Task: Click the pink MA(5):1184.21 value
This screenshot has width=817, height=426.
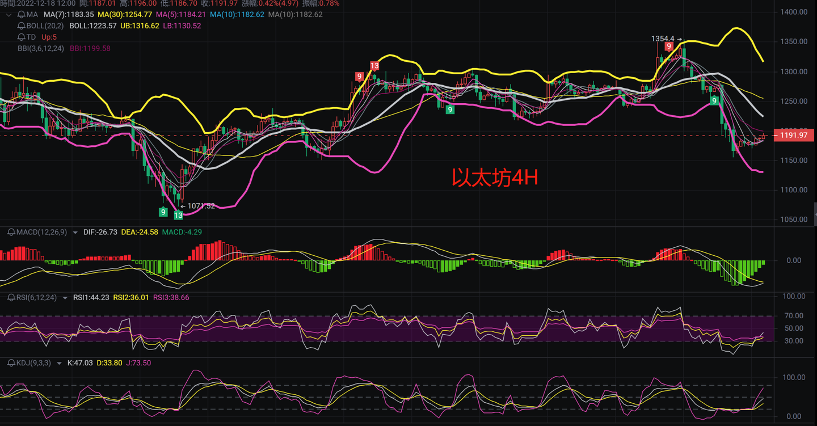Action: point(181,14)
